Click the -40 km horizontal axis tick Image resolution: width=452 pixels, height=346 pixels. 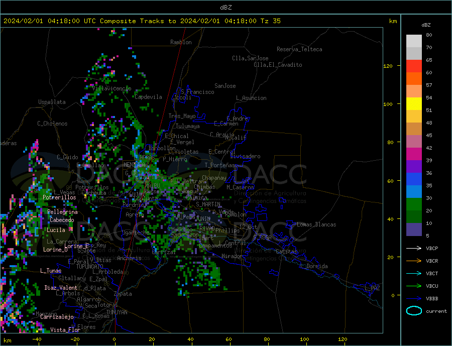click(x=37, y=339)
